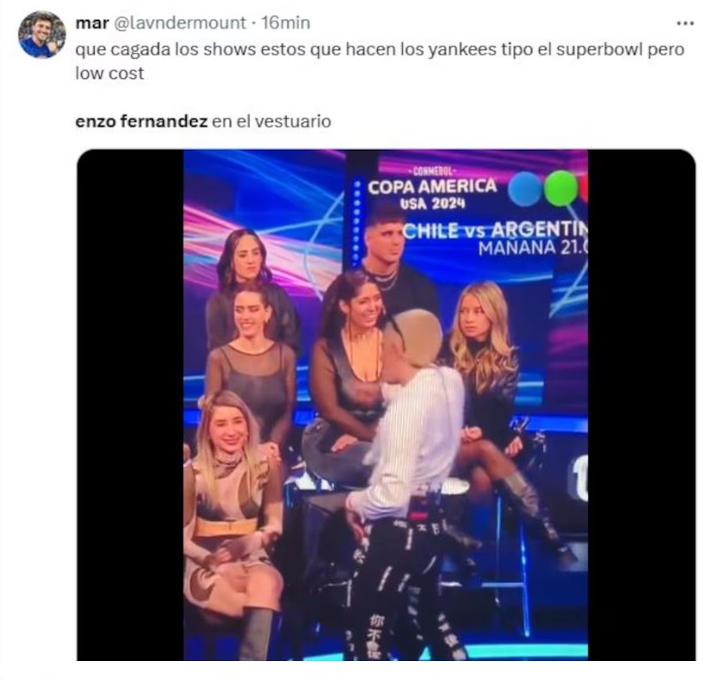The image size is (712, 680).
Task: Click the right black letterbox bar of the video
Action: (641, 405)
